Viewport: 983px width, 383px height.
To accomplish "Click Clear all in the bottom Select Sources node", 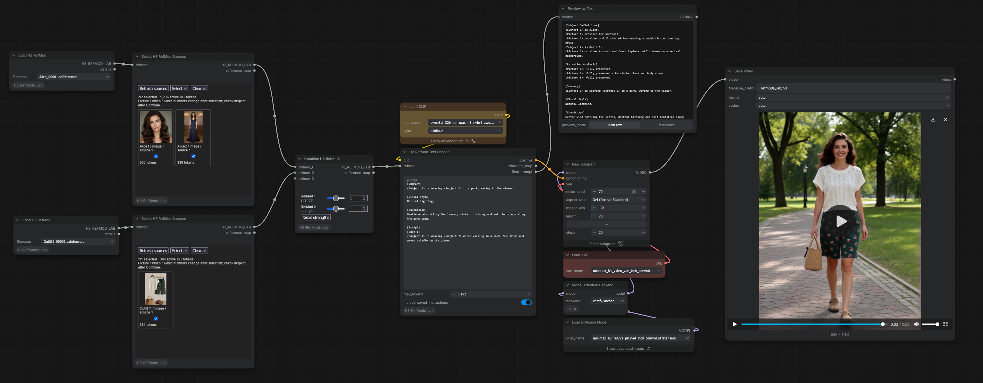I will tap(199, 251).
